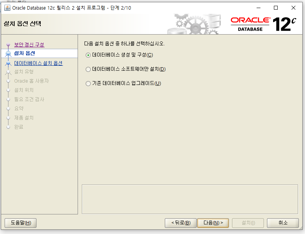The width and height of the screenshot is (305, 234).
Task: Go back with the '< 뒤로(B)' button
Action: [181, 223]
